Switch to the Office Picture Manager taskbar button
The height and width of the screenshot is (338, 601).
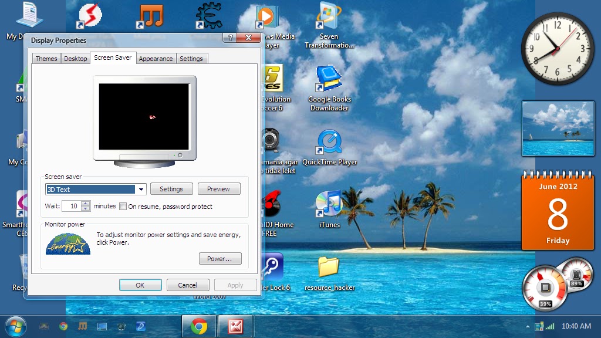tap(235, 326)
